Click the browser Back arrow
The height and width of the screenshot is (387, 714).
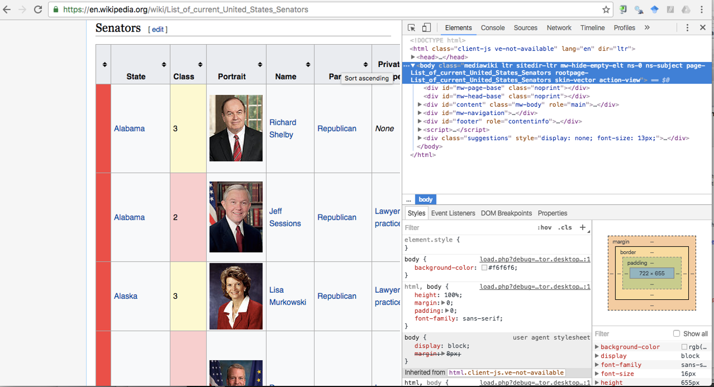[7, 10]
